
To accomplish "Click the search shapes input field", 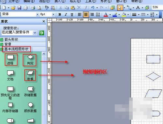I will (x=17, y=32).
